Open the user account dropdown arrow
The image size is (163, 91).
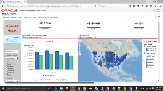tap(161, 10)
